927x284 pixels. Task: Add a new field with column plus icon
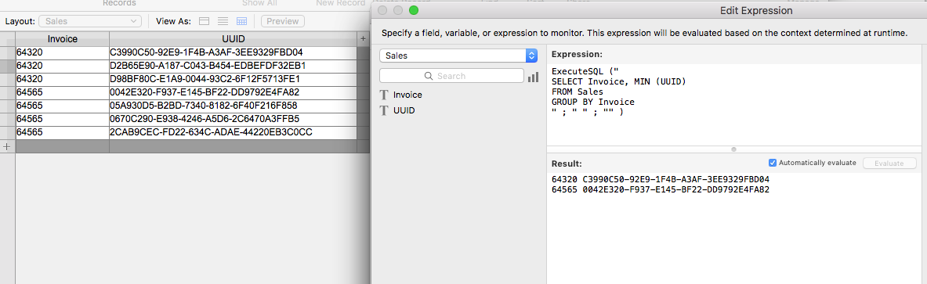pos(363,39)
